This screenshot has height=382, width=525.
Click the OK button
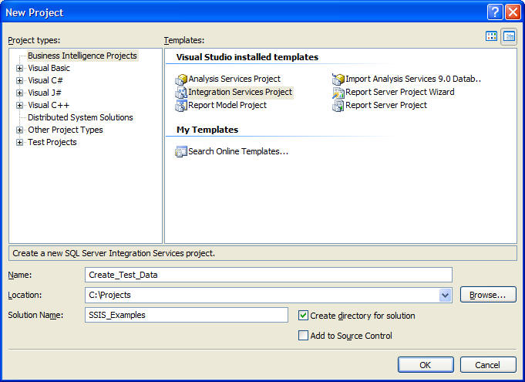click(x=426, y=364)
